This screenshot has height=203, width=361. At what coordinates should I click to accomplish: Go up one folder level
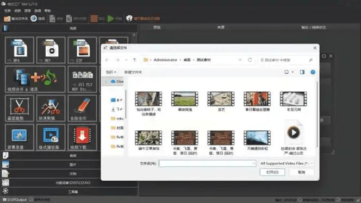pos(135,60)
